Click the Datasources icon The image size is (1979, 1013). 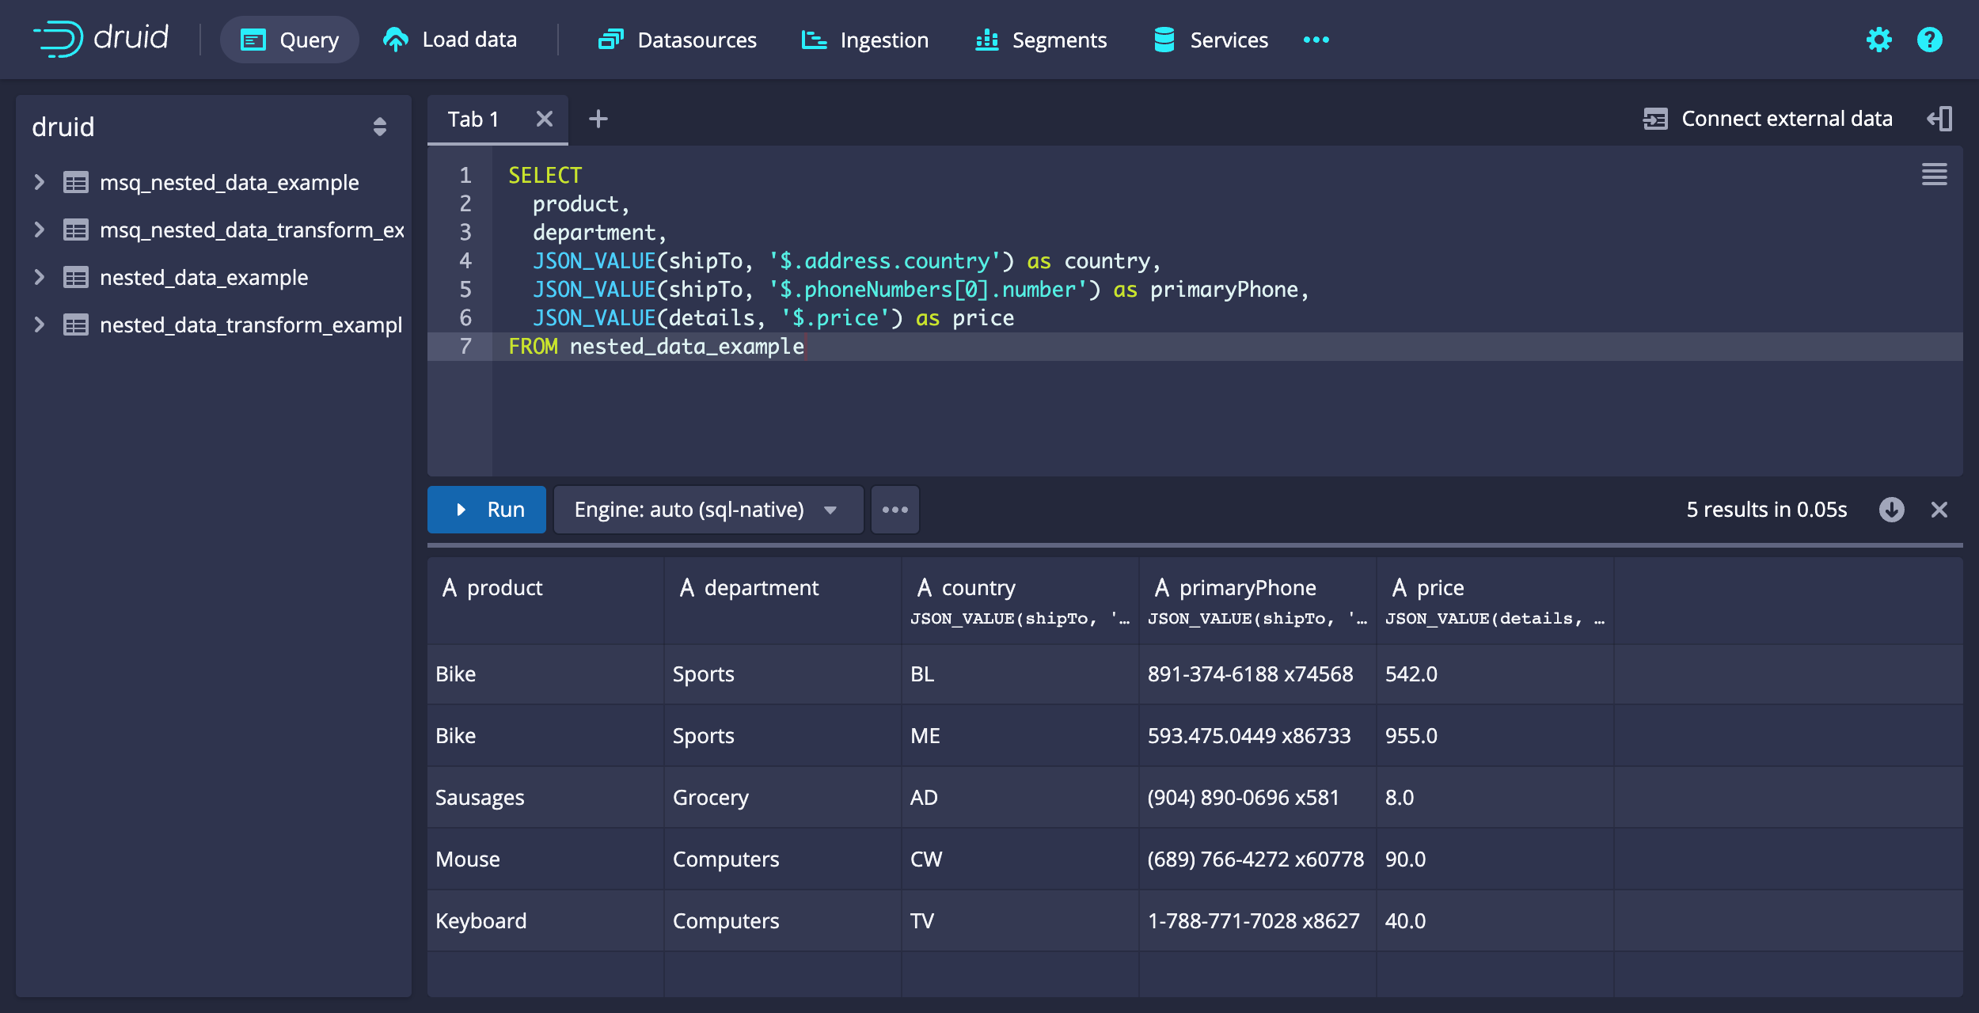coord(607,39)
